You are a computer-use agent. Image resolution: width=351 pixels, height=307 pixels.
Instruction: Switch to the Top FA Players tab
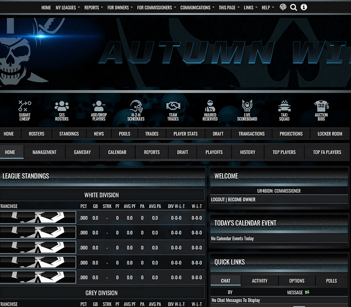[x=327, y=152]
